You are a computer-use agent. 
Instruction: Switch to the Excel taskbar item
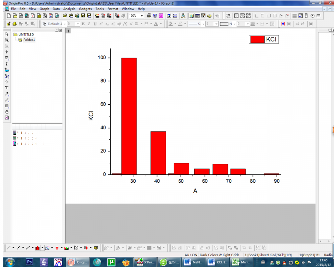click(242, 262)
